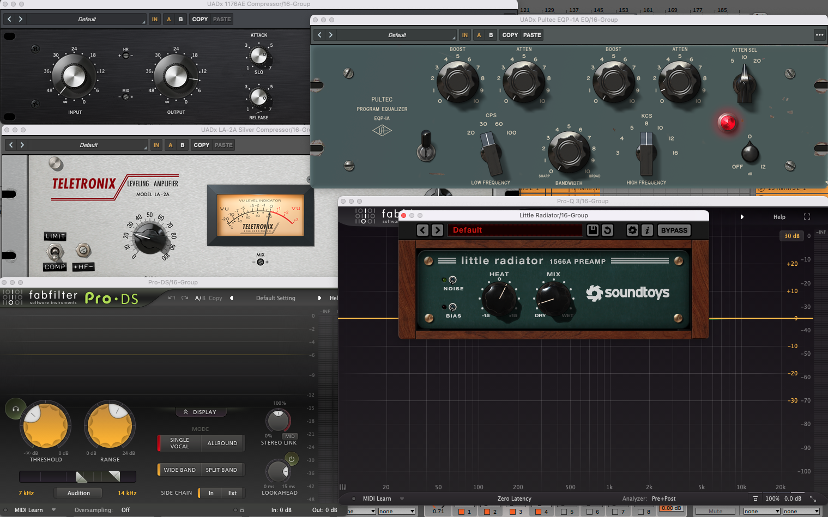This screenshot has height=517, width=828.
Task: Click COPY in the Pultec EQP-1A toolbar
Action: tap(510, 35)
